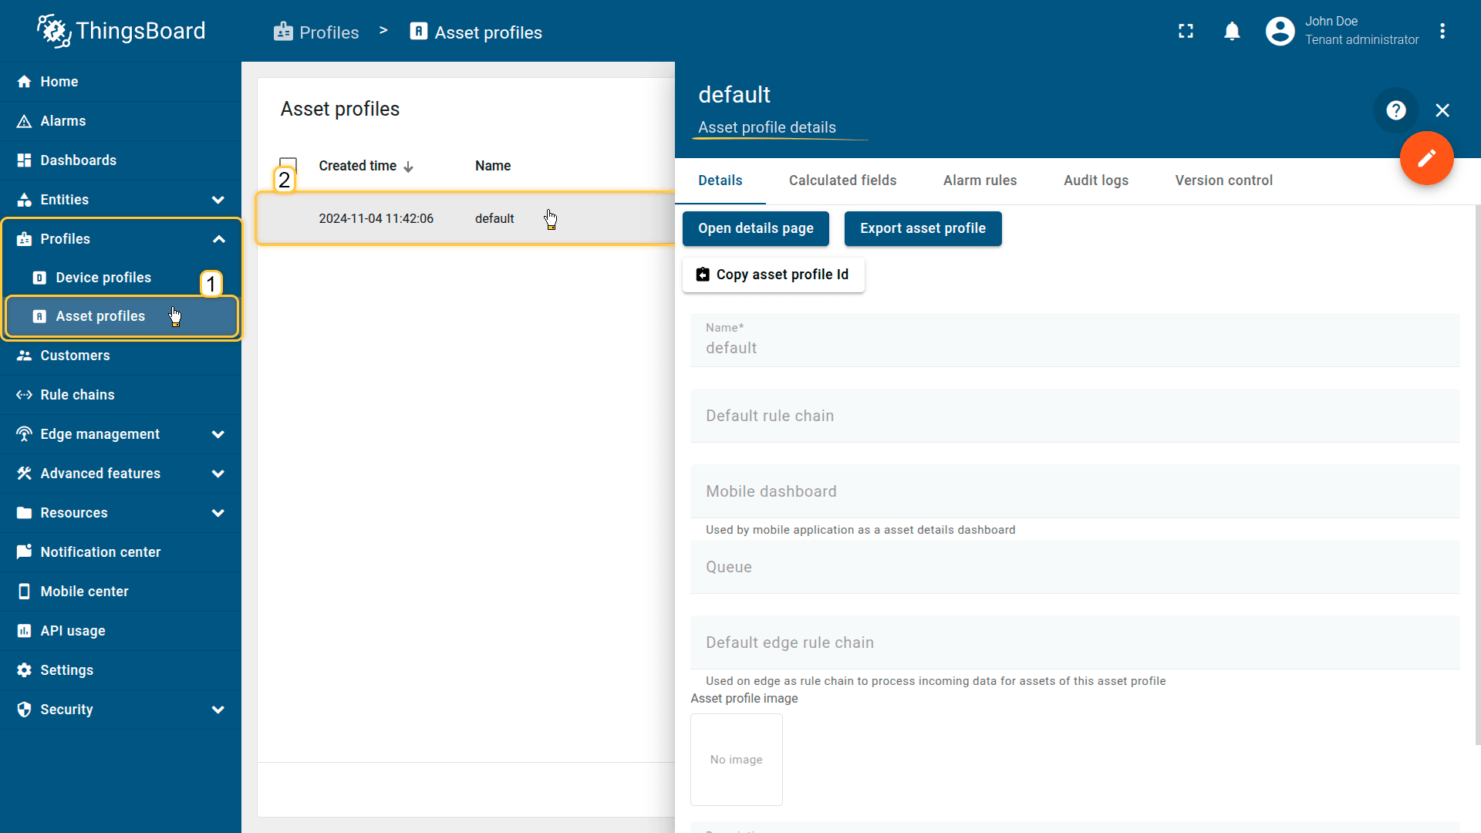
Task: Click Copy asset profile Id button
Action: [773, 275]
